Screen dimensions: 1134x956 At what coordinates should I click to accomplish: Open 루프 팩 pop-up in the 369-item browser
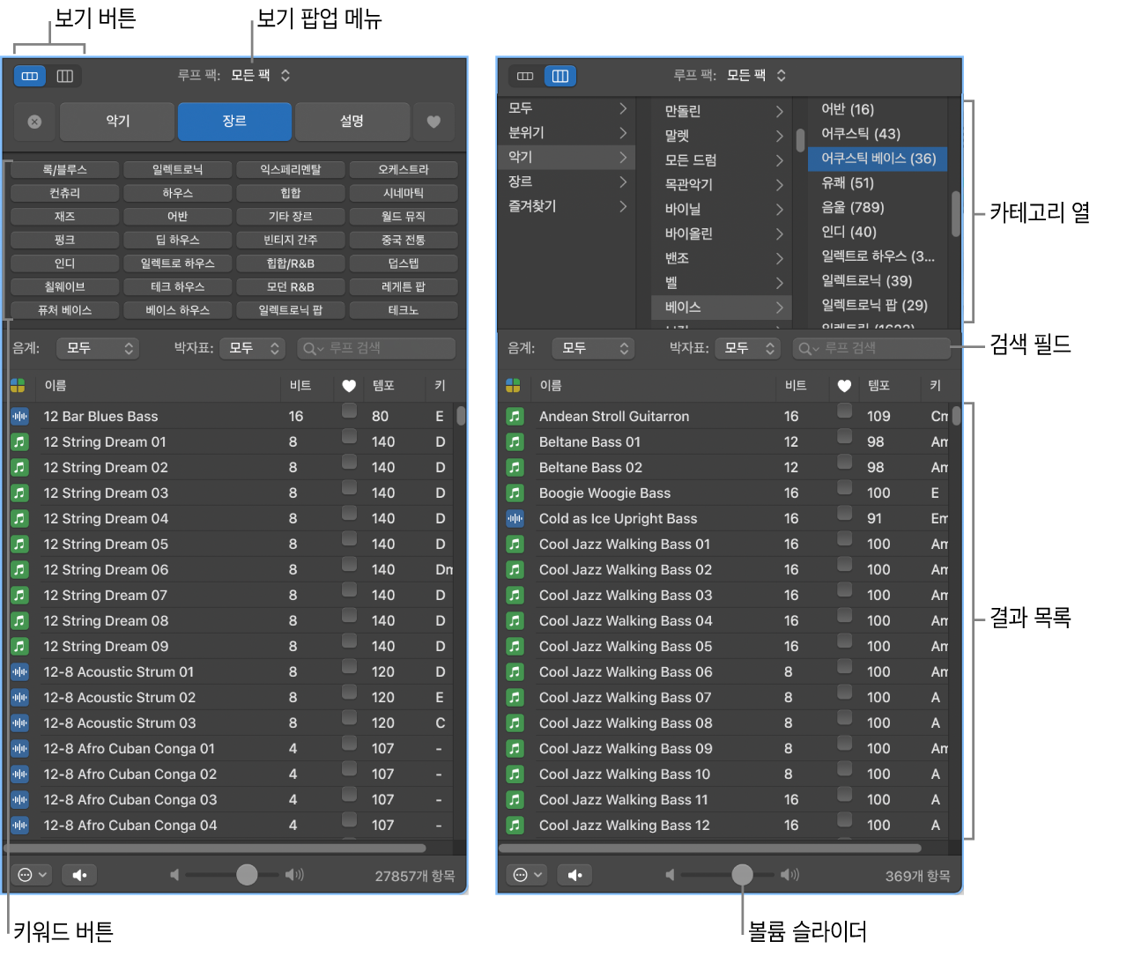pyautogui.click(x=756, y=76)
